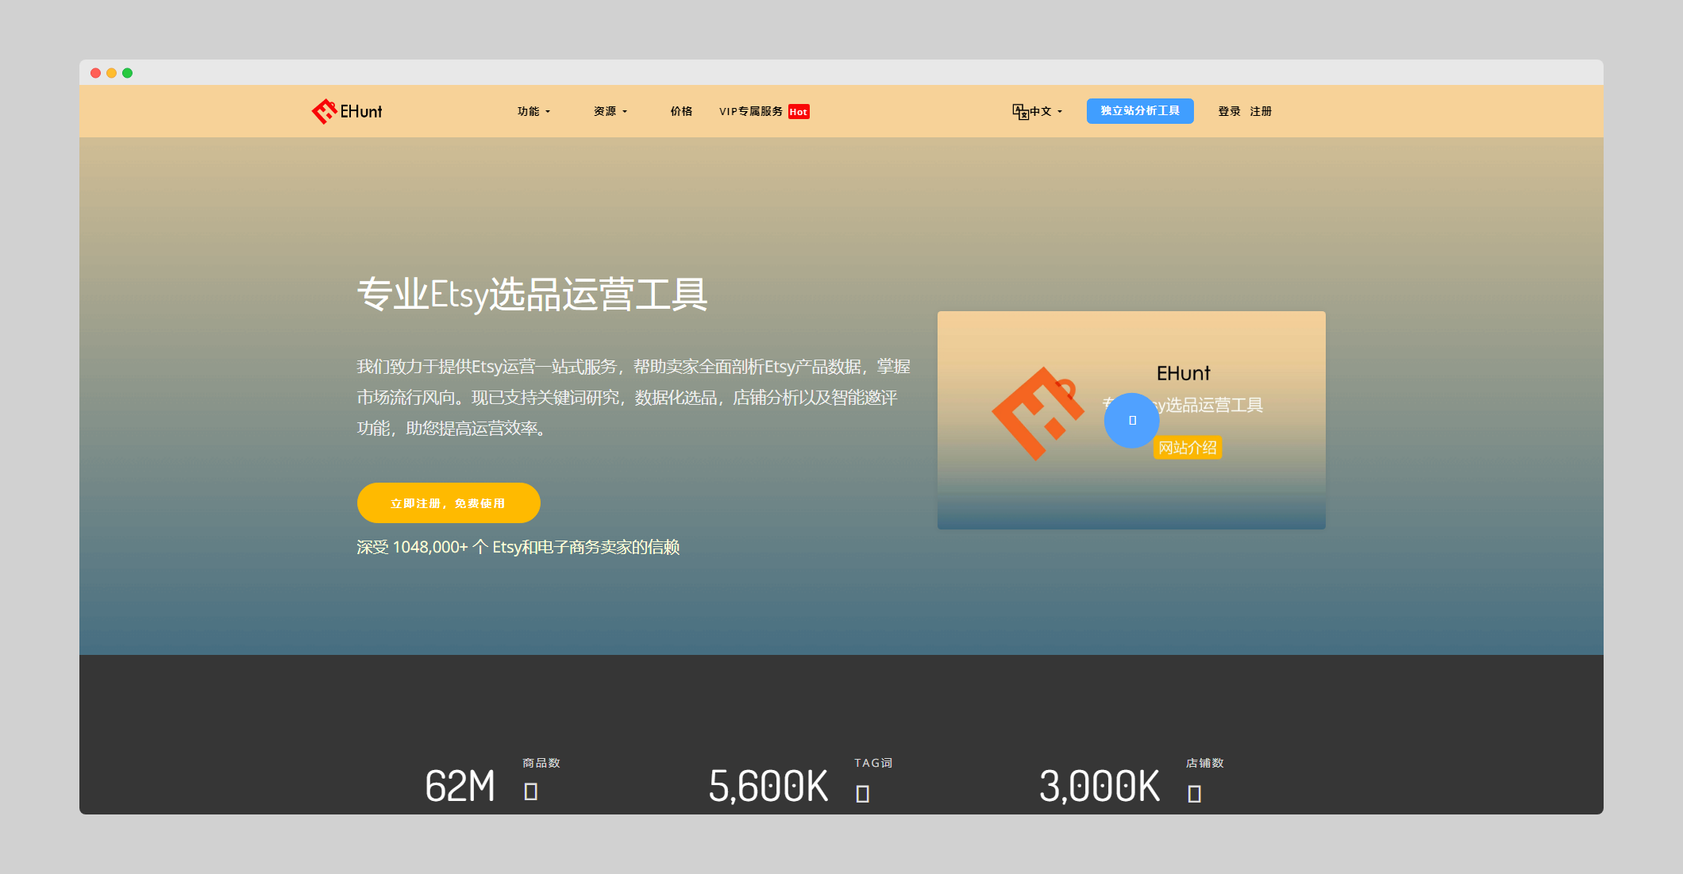Click the 5,600K TAG count figure
This screenshot has height=874, width=1683.
click(768, 786)
